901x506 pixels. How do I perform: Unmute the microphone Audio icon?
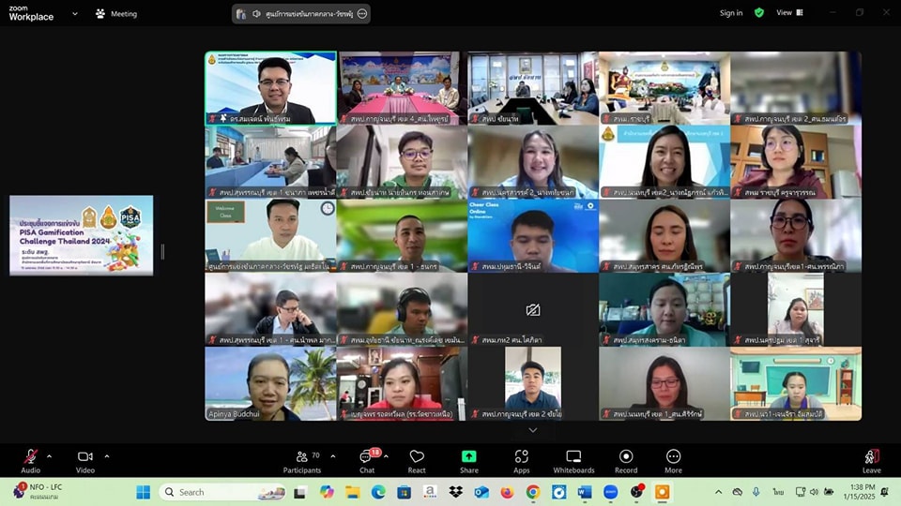click(x=30, y=456)
